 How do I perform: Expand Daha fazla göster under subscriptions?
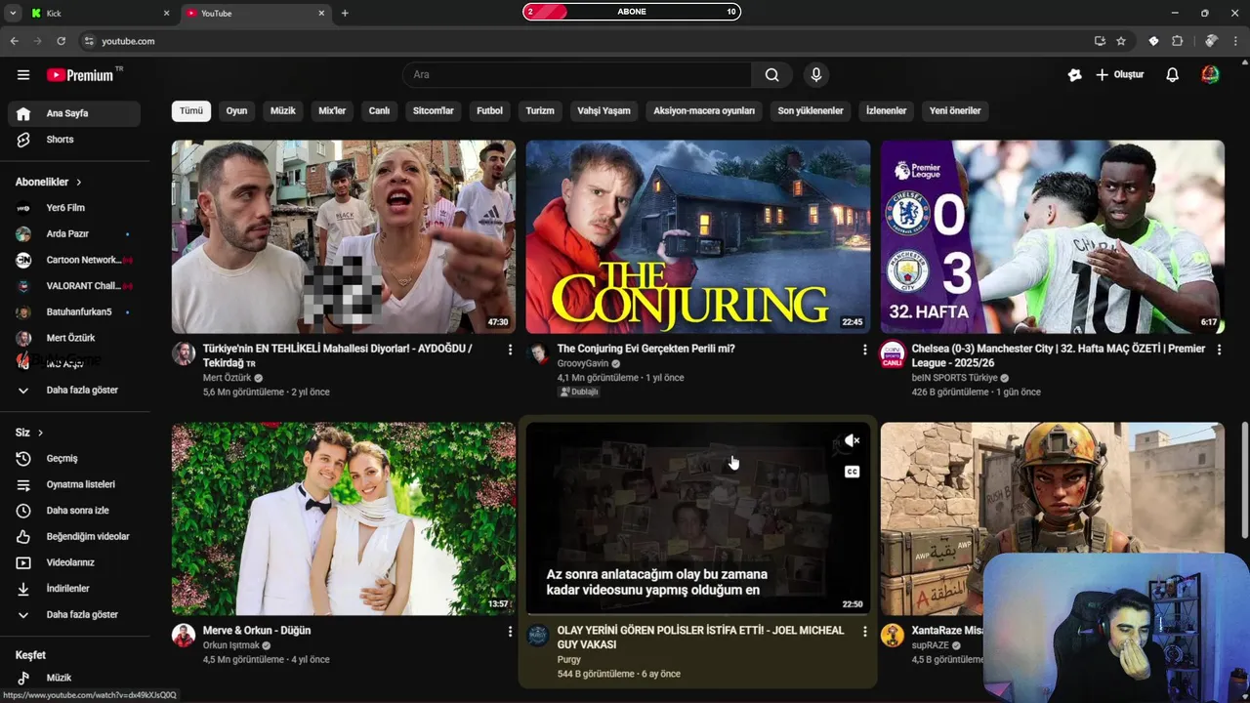point(74,390)
